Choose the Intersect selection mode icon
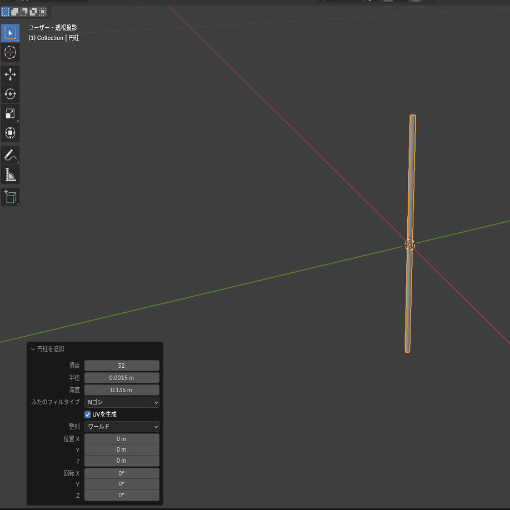 43,12
